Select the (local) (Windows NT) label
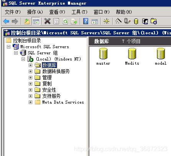171x156 pixels. [59, 59]
